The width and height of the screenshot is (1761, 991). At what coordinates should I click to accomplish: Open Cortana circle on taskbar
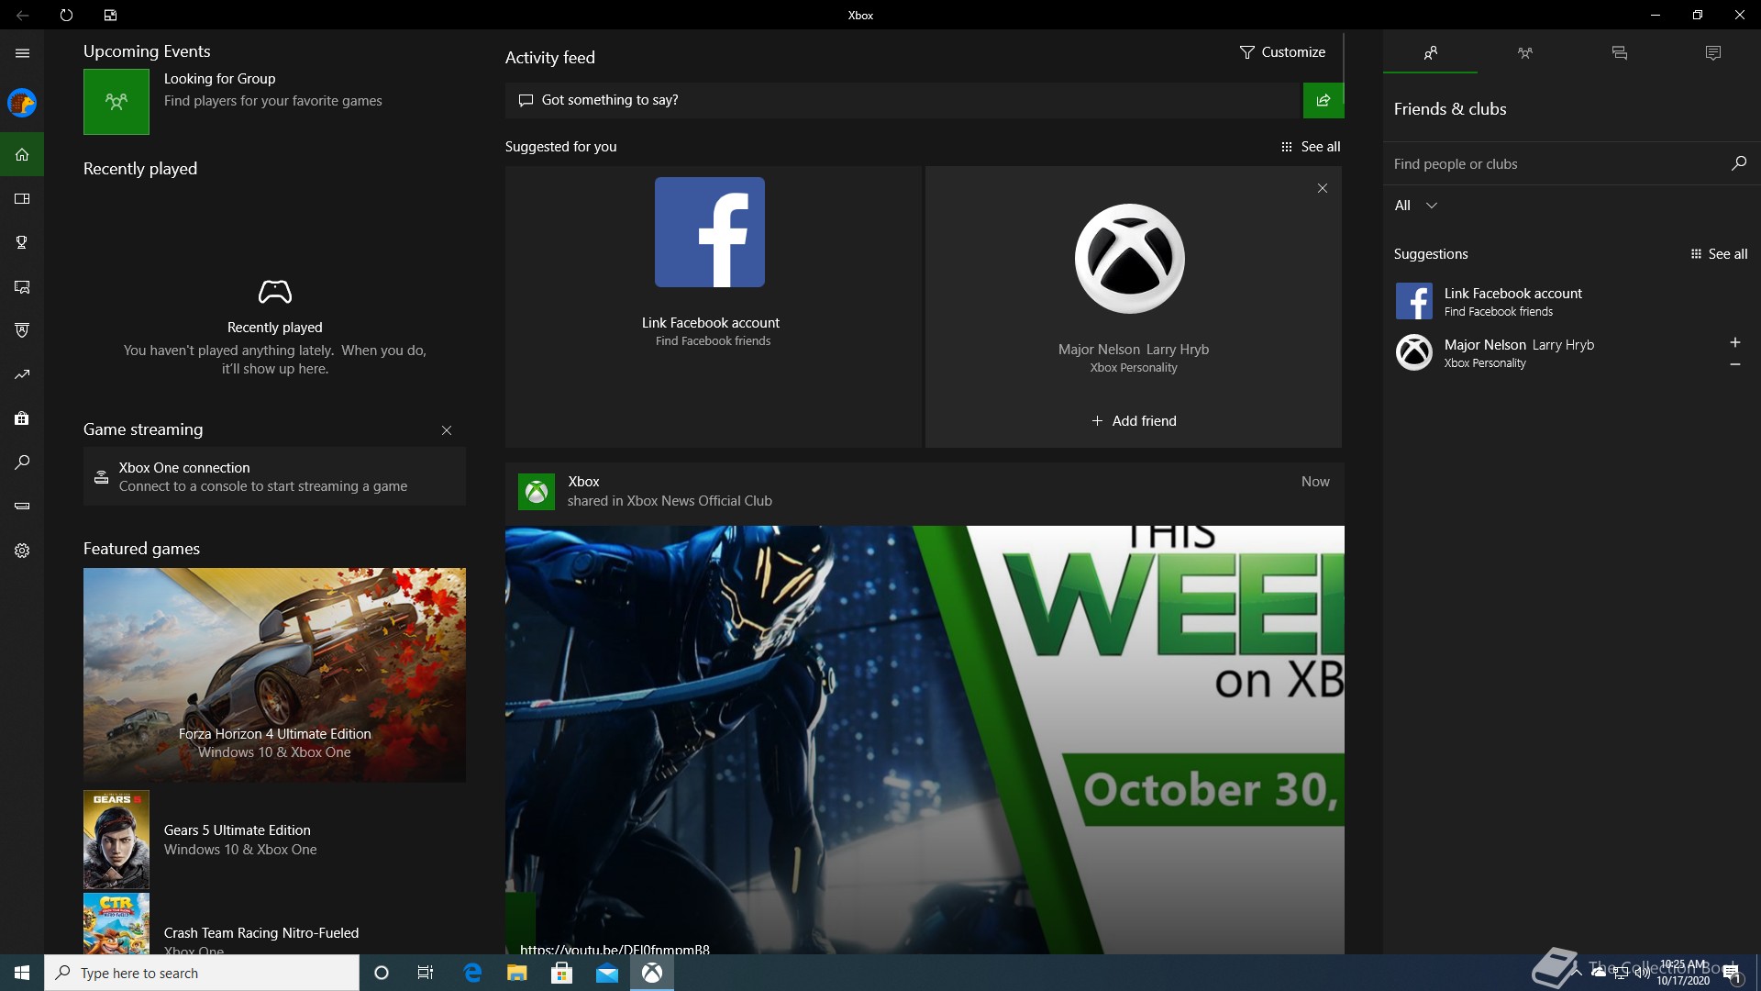(382, 973)
